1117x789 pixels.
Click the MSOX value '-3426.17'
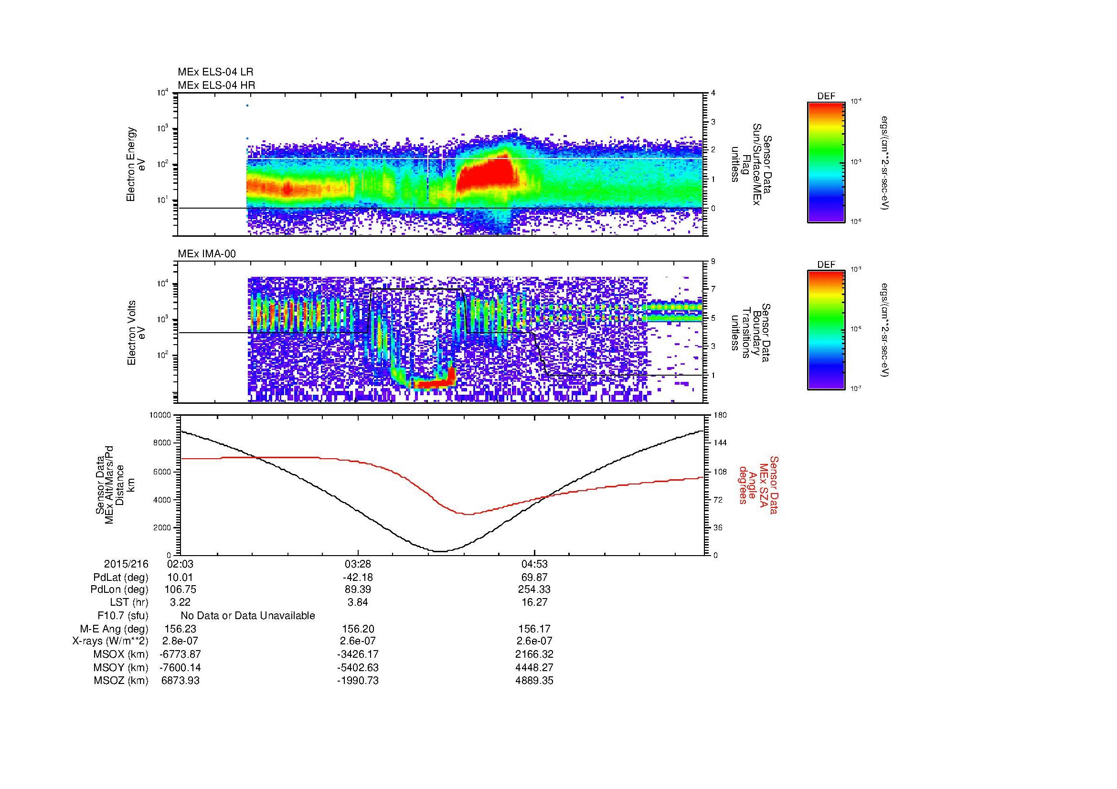coord(358,654)
